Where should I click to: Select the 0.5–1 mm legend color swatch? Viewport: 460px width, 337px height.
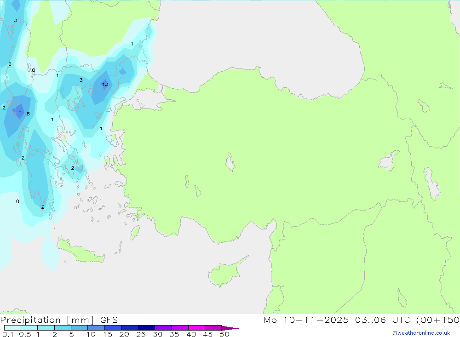[x=29, y=328]
